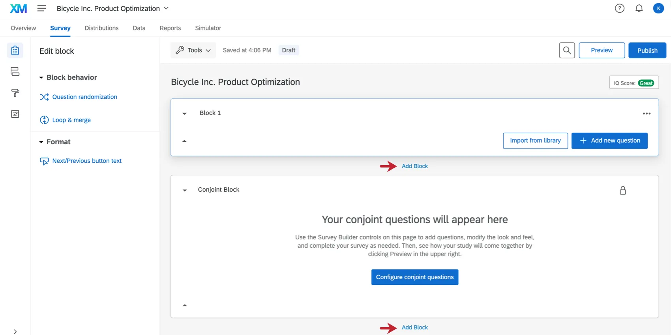Open the Survey flow sidebar icon
671x335 pixels.
pyautogui.click(x=15, y=72)
